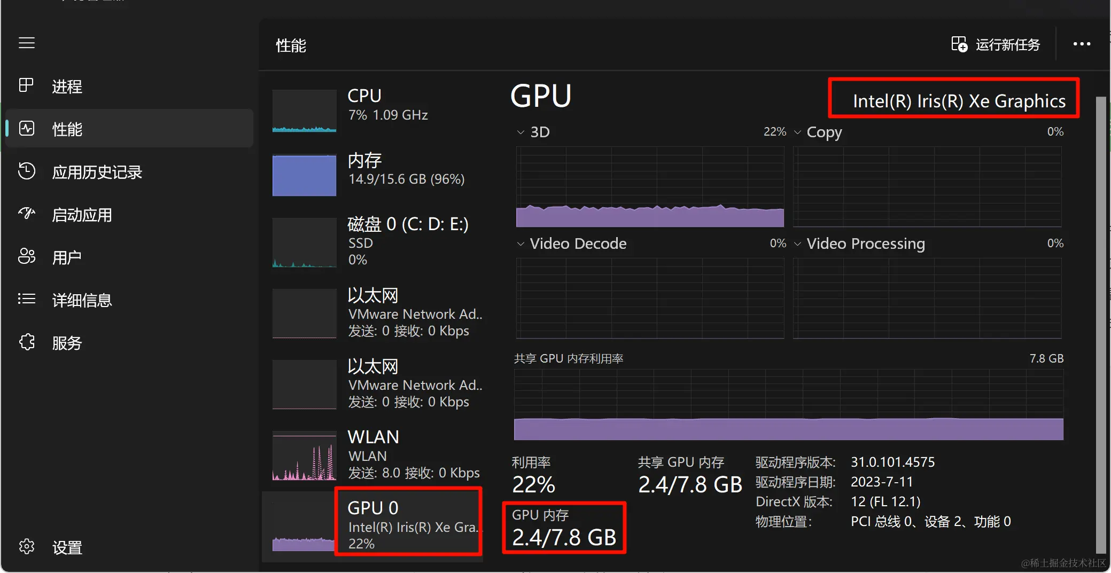Open the hamburger navigation menu
Viewport: 1111px width, 573px height.
click(x=27, y=43)
